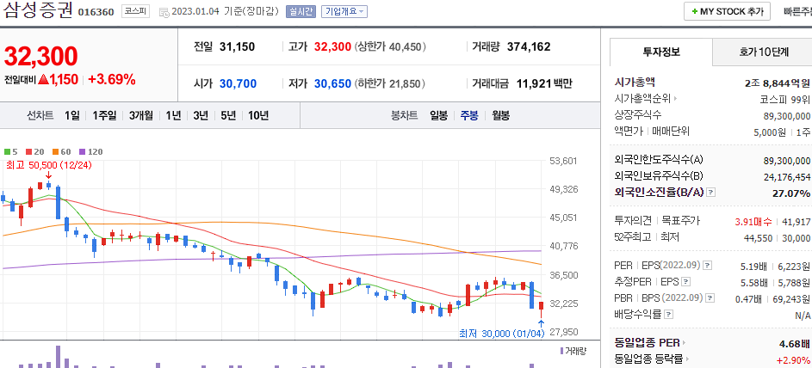Click the 시가총액 value 2조 8,844억원
The image size is (812, 368).
(x=777, y=83)
